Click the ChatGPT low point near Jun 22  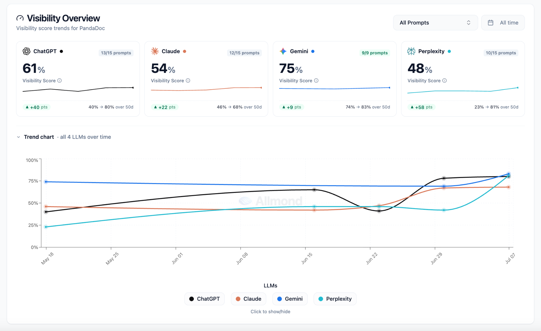(x=379, y=211)
